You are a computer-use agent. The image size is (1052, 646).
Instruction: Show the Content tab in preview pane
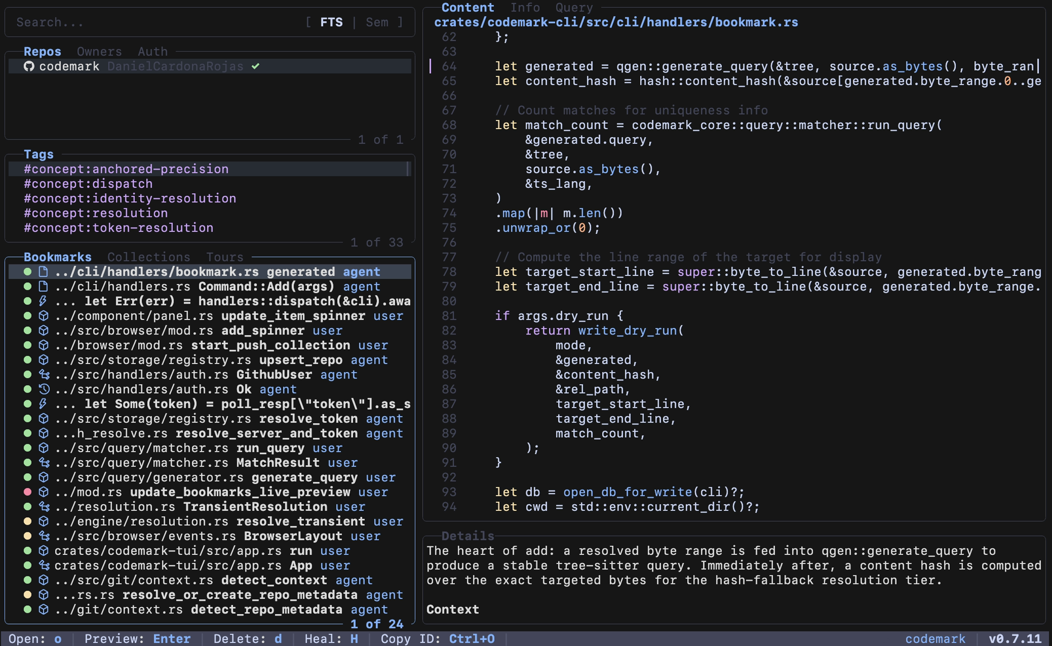tap(468, 8)
